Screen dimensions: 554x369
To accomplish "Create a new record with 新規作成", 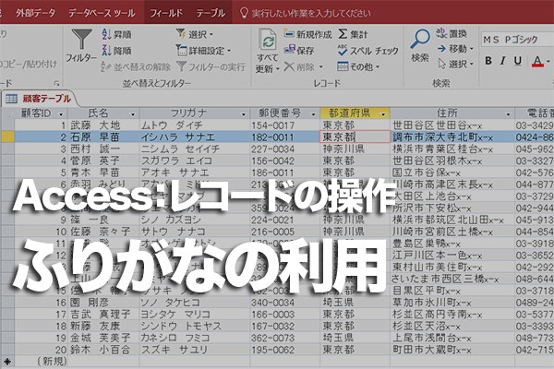I will click(x=307, y=34).
